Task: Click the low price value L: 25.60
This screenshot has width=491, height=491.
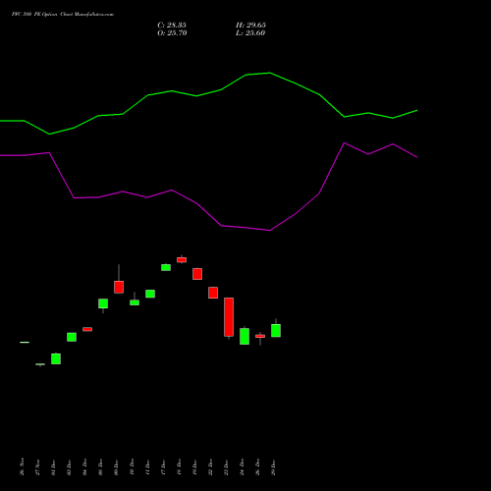Action: tap(250, 33)
